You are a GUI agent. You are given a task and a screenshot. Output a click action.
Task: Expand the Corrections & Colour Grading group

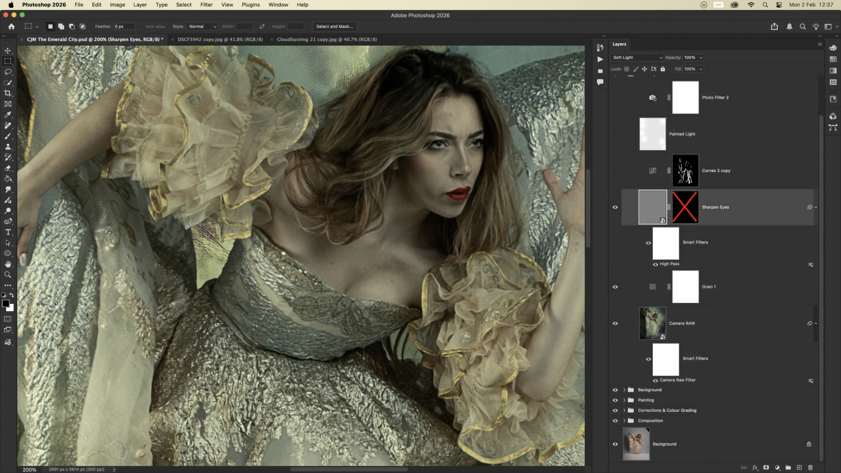pos(624,410)
